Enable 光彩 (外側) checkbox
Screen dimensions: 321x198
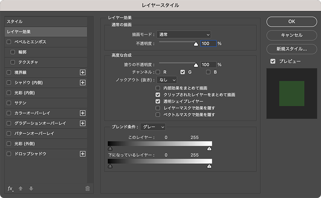pyautogui.click(x=9, y=143)
